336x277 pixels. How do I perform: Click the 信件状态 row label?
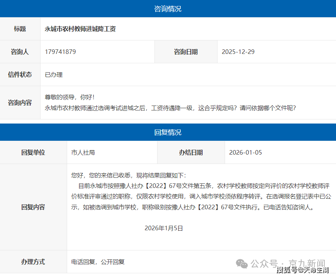[20, 74]
